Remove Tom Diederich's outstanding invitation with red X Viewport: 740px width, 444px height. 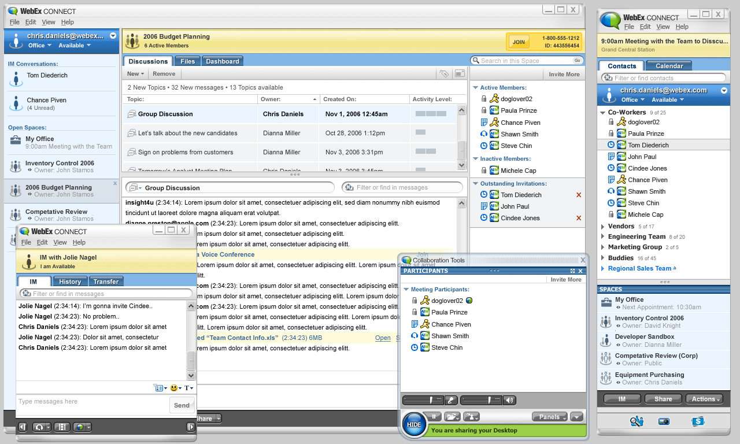pyautogui.click(x=579, y=195)
